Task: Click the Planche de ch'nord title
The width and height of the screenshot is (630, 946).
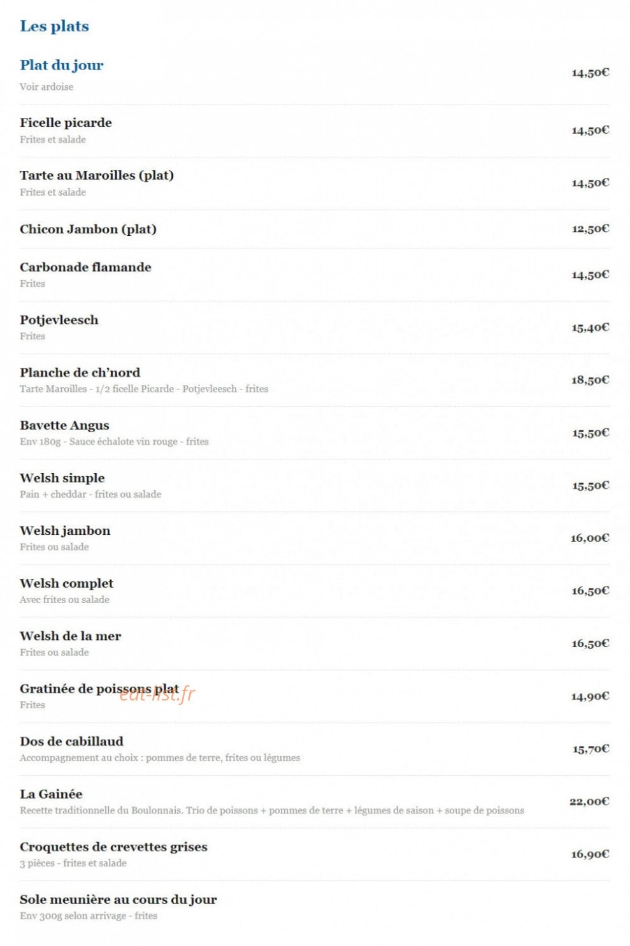Action: pyautogui.click(x=80, y=372)
